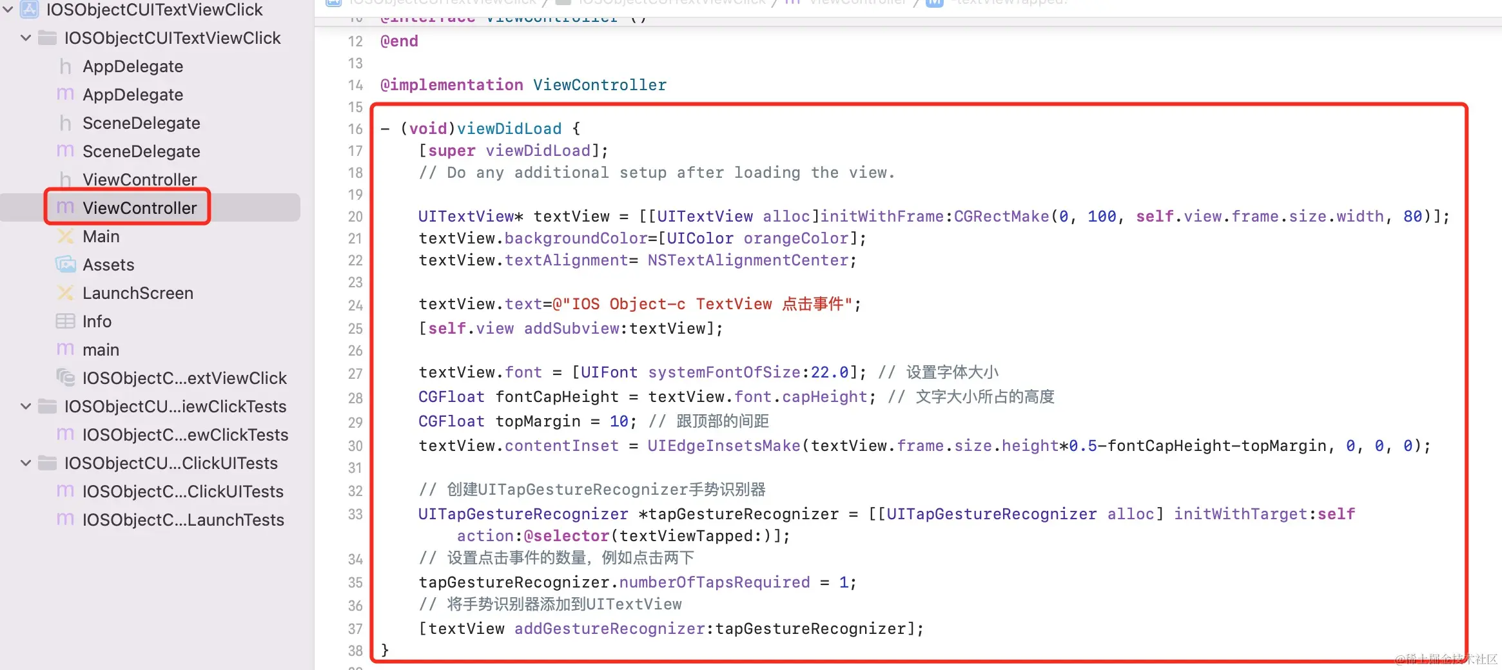The width and height of the screenshot is (1502, 670).
Task: Collapse the IOSObjectCUITextViewClick folder group
Action: click(x=26, y=38)
